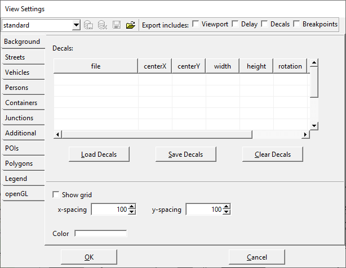Click the save settings to registry icon
This screenshot has width=346, height=268.
pyautogui.click(x=88, y=25)
